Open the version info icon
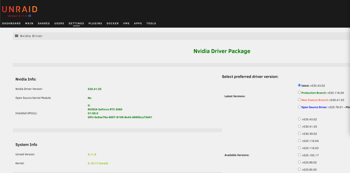 (x=30, y=16)
